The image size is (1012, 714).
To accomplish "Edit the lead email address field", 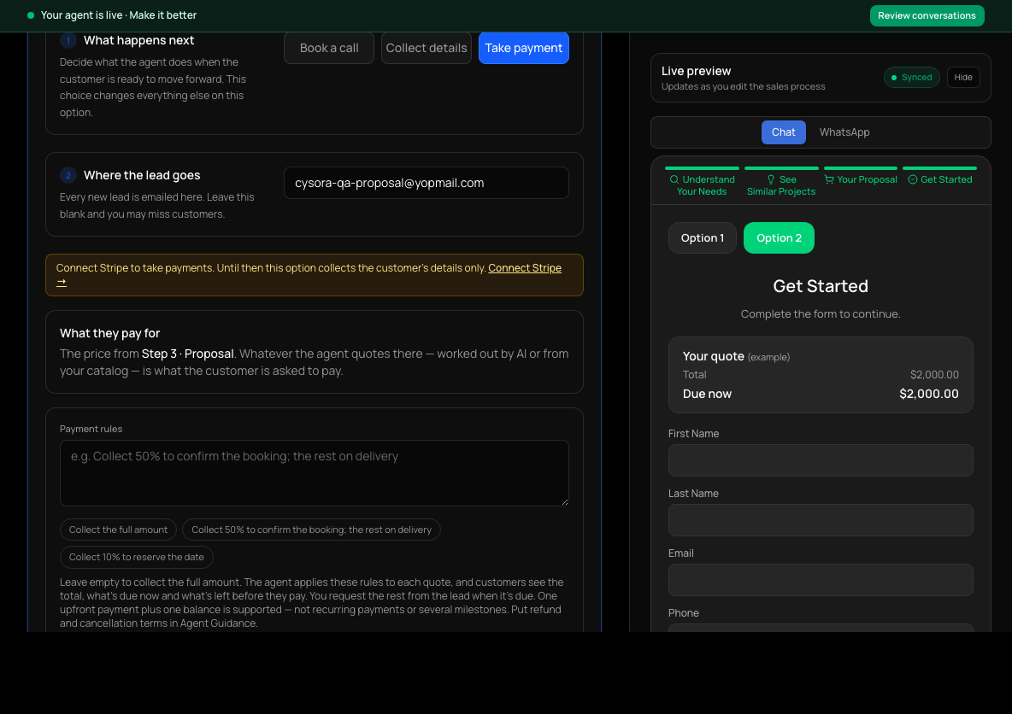I will coord(426,183).
